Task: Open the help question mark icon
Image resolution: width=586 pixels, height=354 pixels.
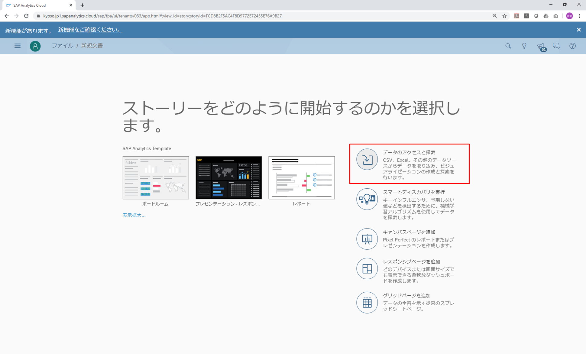Action: point(572,46)
